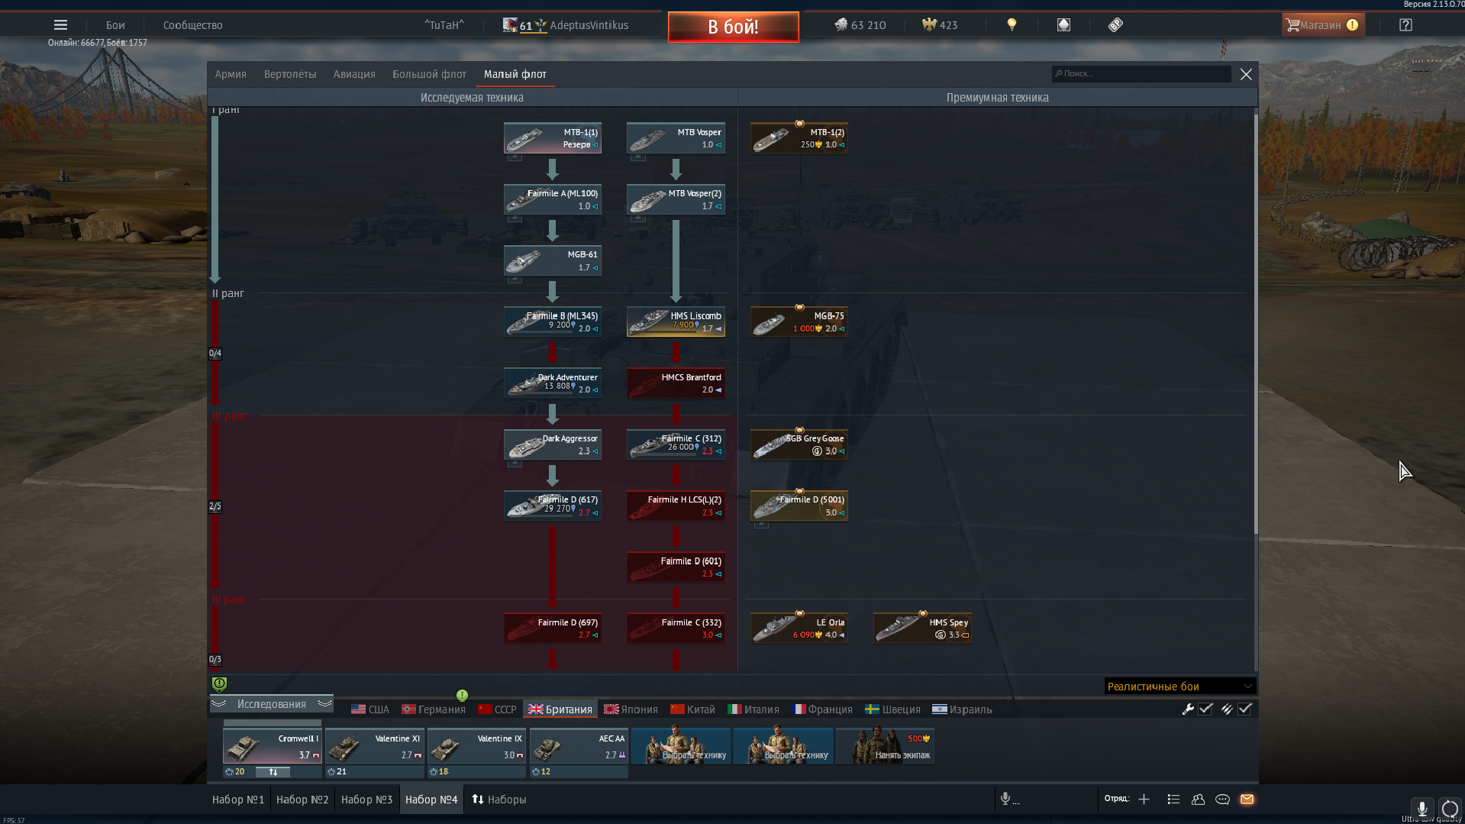This screenshot has width=1465, height=824.
Task: Open the Магазин shop button
Action: (x=1323, y=25)
